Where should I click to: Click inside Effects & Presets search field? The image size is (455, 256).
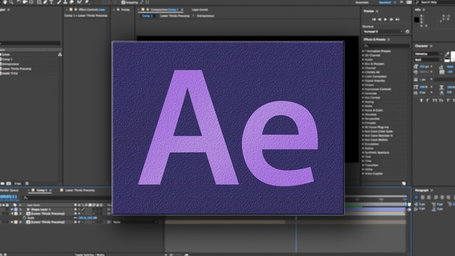pyautogui.click(x=386, y=45)
